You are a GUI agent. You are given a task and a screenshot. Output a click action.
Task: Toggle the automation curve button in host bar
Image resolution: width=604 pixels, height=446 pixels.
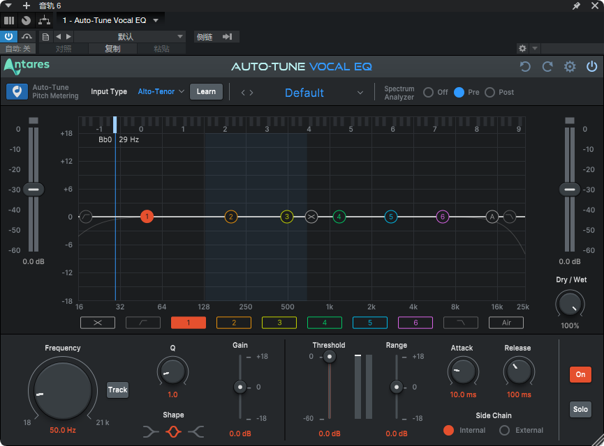(27, 37)
